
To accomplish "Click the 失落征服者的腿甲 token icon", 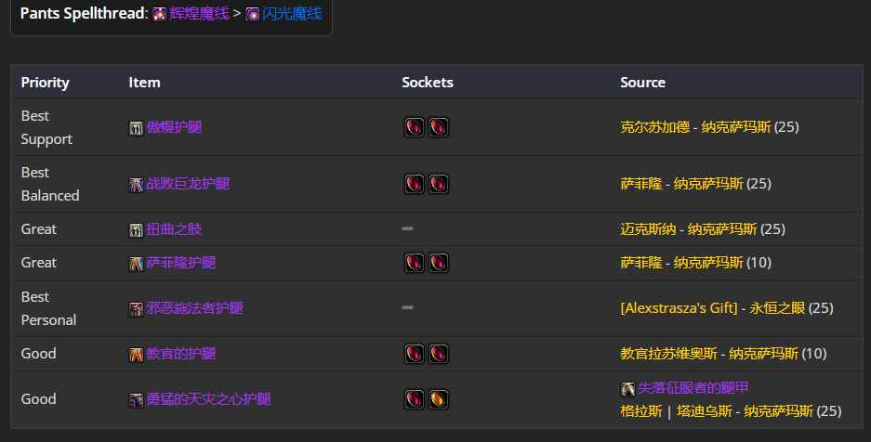I will [627, 389].
